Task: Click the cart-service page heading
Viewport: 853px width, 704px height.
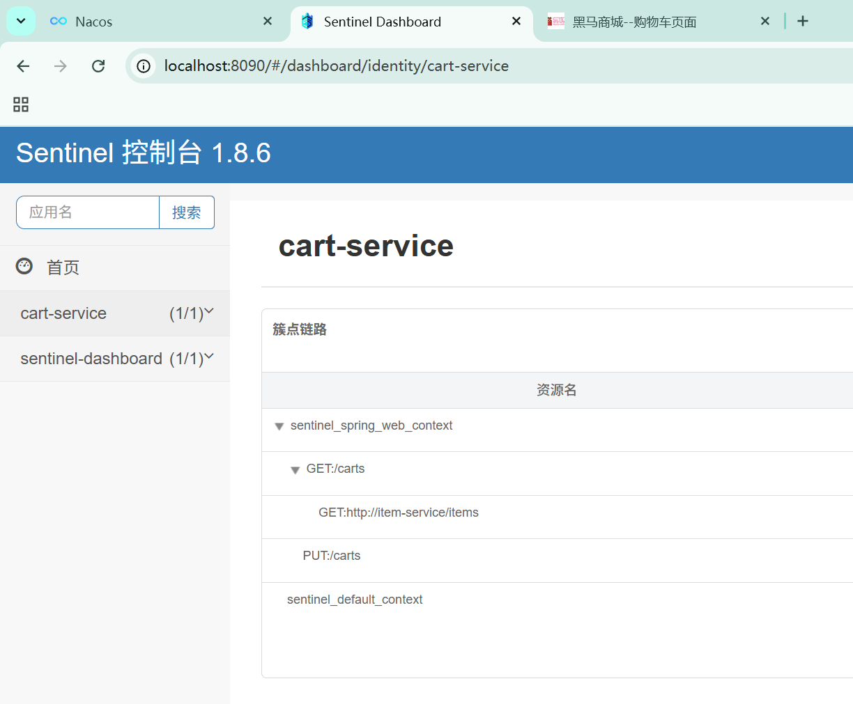Action: point(366,246)
